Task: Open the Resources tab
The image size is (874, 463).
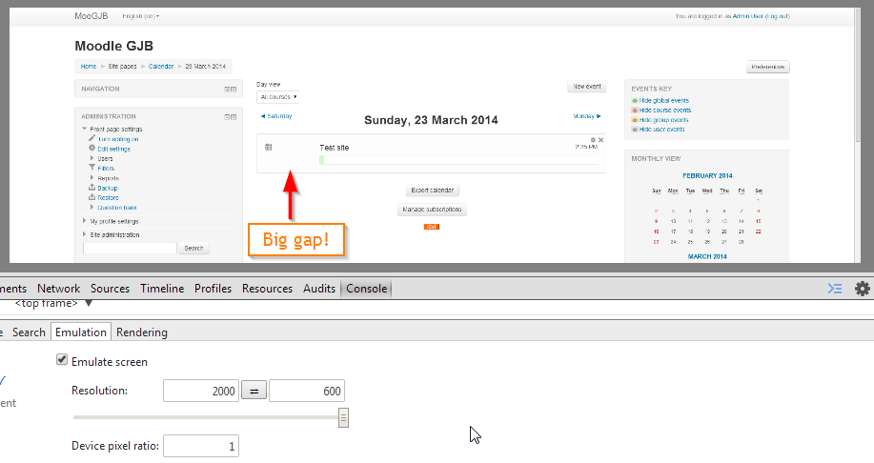Action: point(267,289)
